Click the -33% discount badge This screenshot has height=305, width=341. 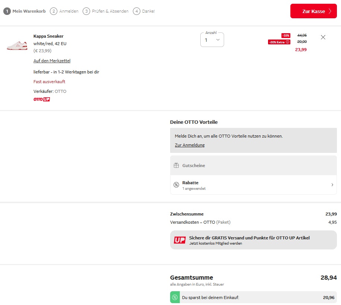(x=286, y=35)
